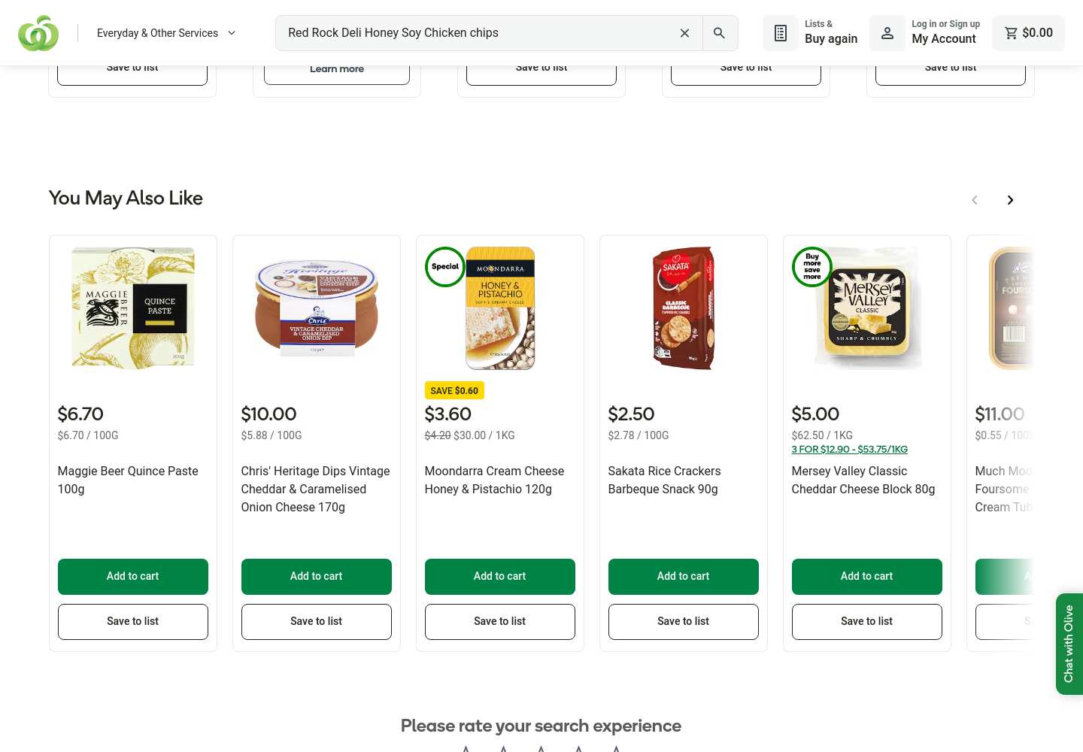Open Chat with Olive tab

[x=1069, y=644]
